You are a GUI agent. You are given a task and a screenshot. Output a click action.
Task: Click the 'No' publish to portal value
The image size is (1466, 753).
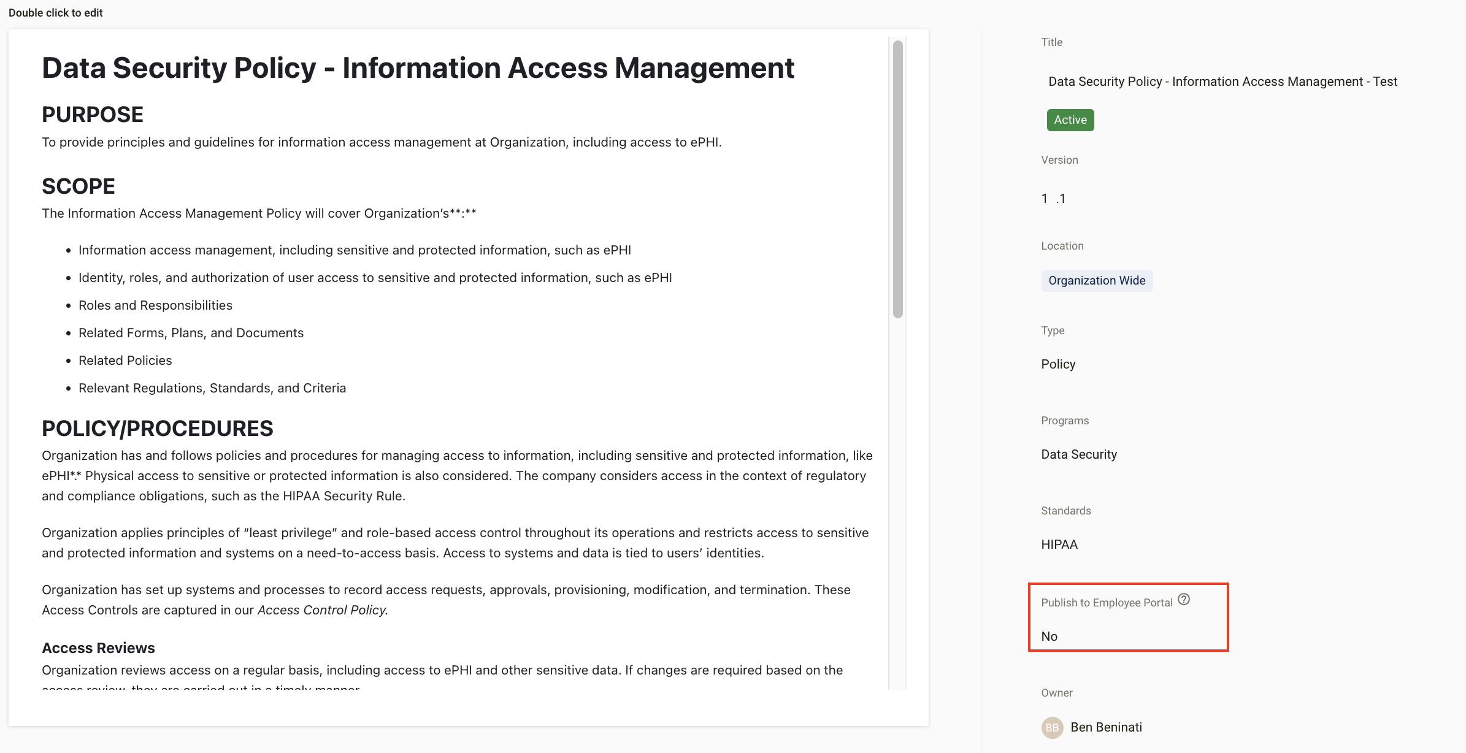coord(1049,636)
